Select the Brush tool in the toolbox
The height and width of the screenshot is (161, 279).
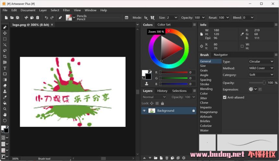pyautogui.click(x=5, y=27)
